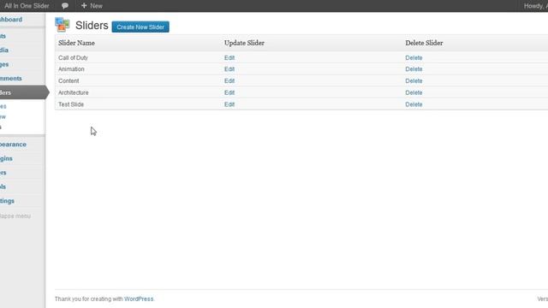Select the Animation slider name
Image resolution: width=548 pixels, height=308 pixels.
tap(71, 69)
